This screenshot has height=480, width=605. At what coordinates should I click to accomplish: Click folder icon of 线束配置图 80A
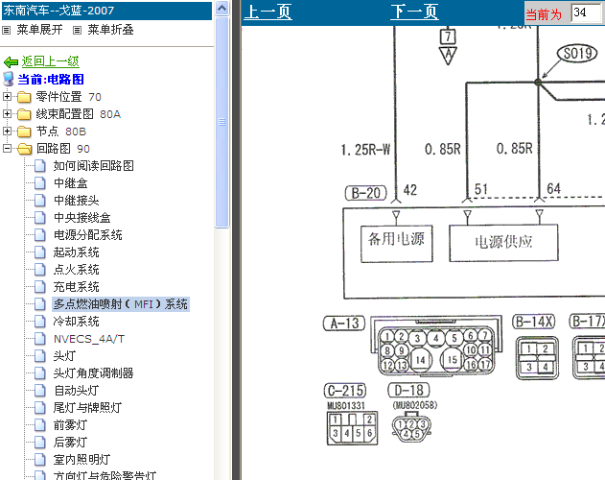(x=24, y=114)
